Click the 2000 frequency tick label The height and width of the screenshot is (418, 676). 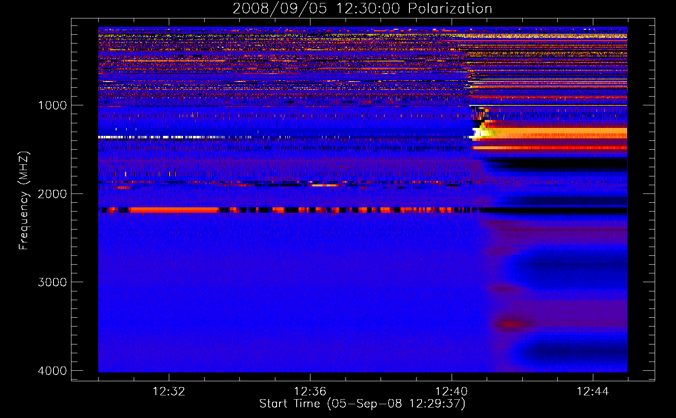tap(52, 194)
